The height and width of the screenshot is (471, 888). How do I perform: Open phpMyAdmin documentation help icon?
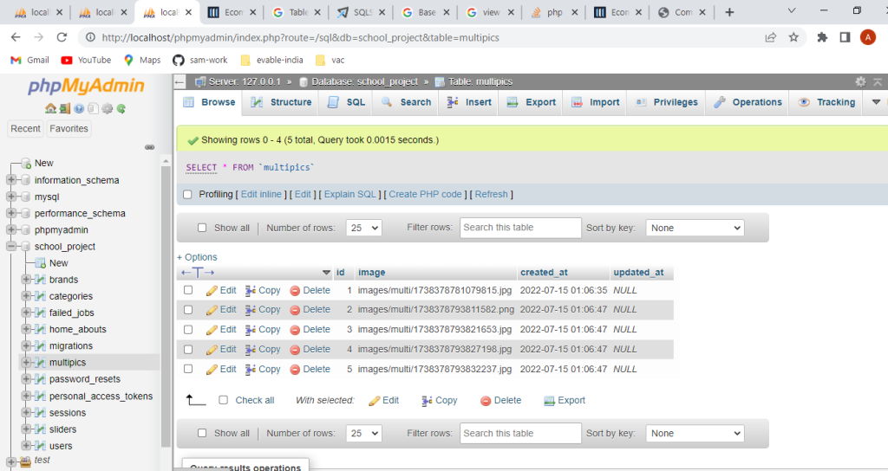tap(79, 108)
